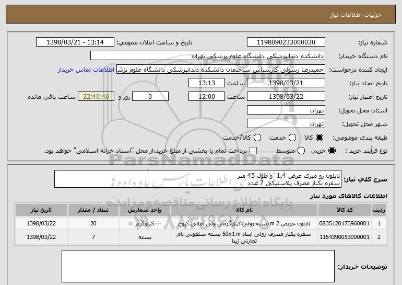Click the بسته unit cell
The image size is (402, 285).
tap(145, 237)
